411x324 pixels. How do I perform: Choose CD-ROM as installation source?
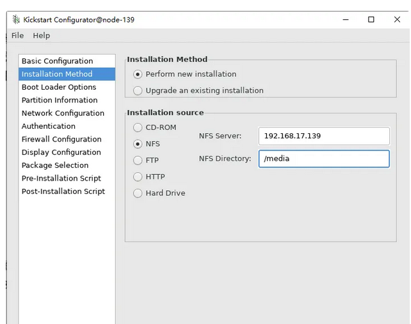click(x=138, y=127)
